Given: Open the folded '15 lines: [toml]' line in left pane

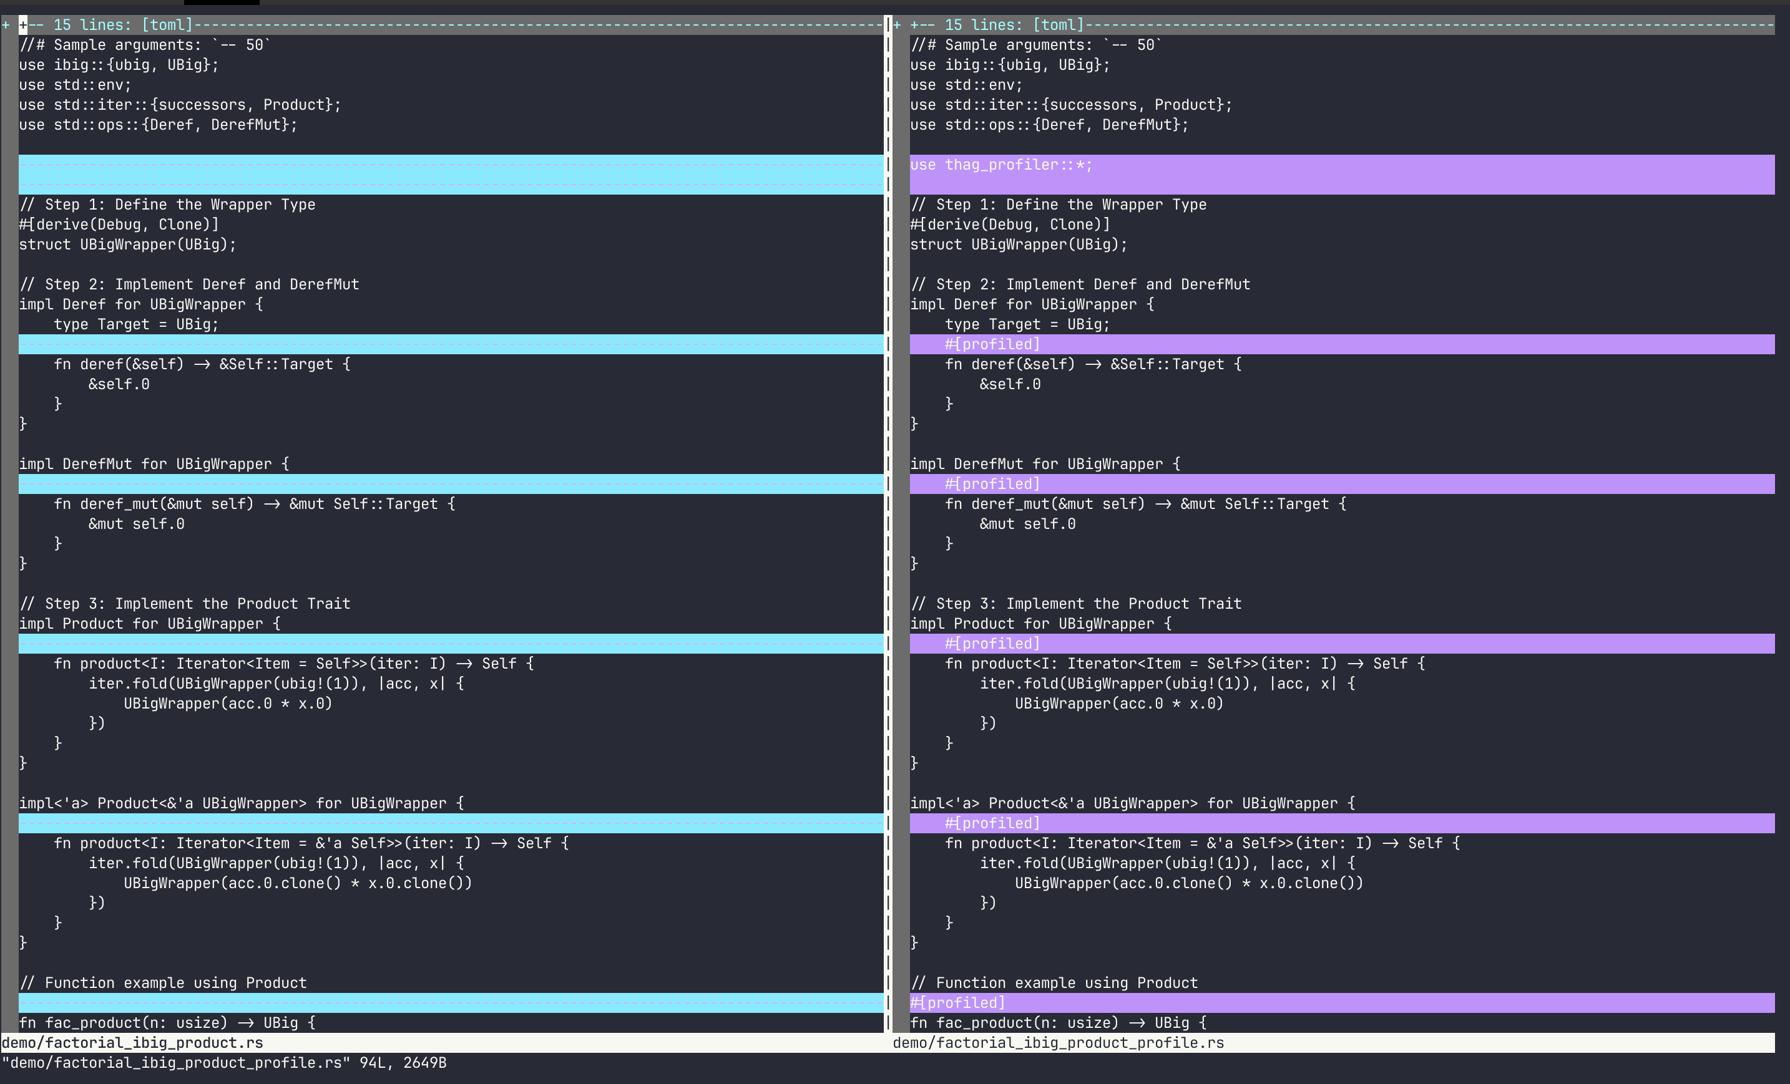Looking at the screenshot, I should (124, 26).
